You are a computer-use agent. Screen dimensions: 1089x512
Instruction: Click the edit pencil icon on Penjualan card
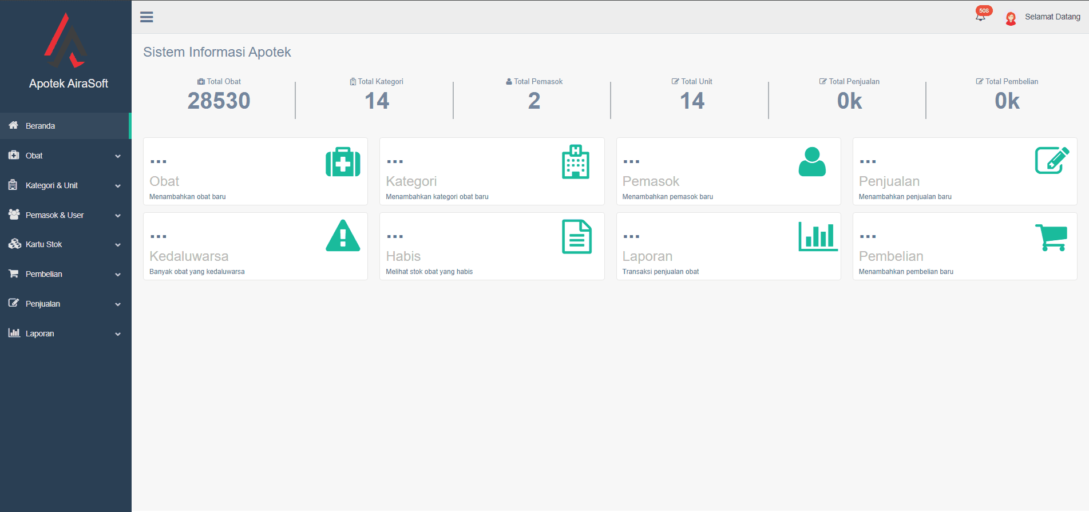(x=1051, y=161)
